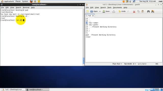Click 'You have new mail' line in terminal
This screenshot has height=91, width=163.
pyautogui.click(x=20, y=14)
